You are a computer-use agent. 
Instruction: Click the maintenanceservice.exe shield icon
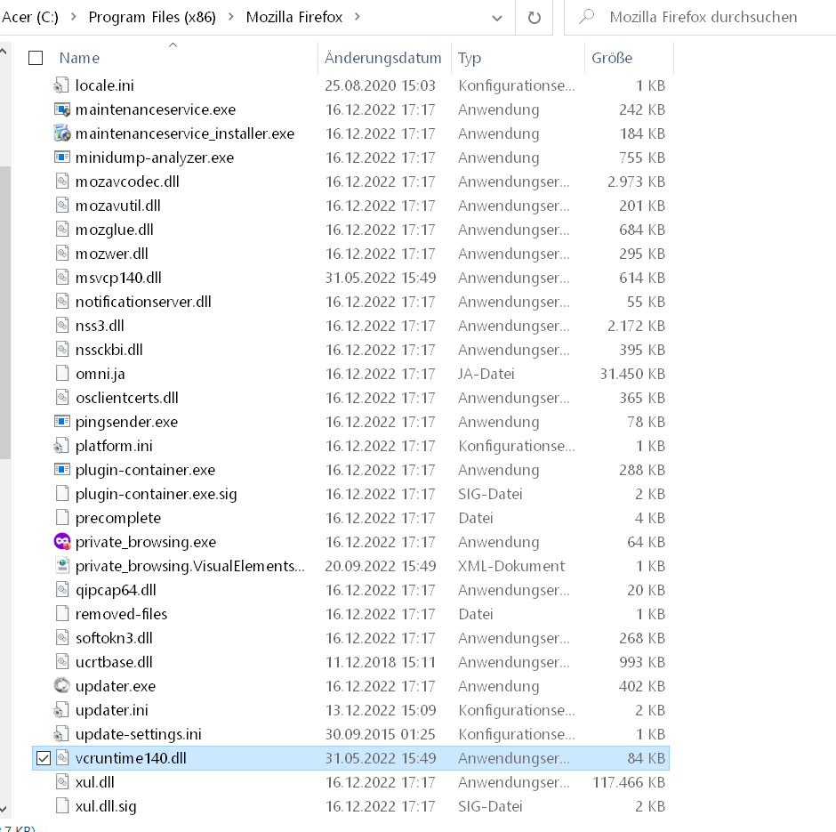[62, 109]
